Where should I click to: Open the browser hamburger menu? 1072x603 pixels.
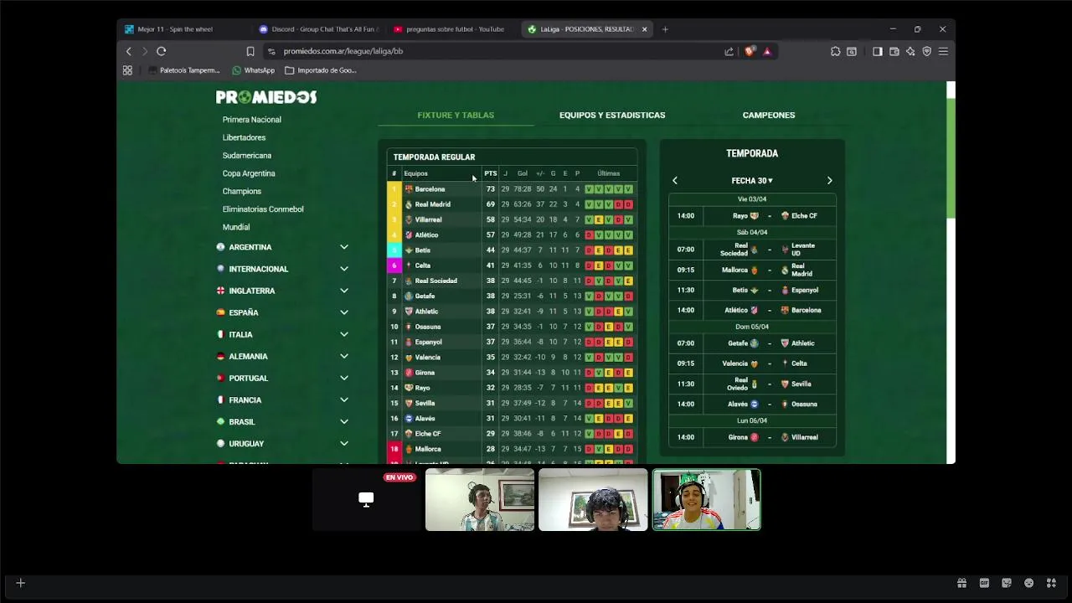click(x=943, y=51)
